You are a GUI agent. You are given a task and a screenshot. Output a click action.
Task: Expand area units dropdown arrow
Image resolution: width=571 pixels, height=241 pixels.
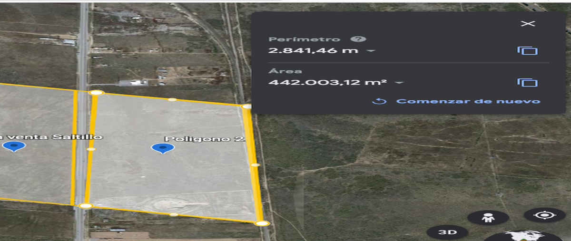(399, 83)
